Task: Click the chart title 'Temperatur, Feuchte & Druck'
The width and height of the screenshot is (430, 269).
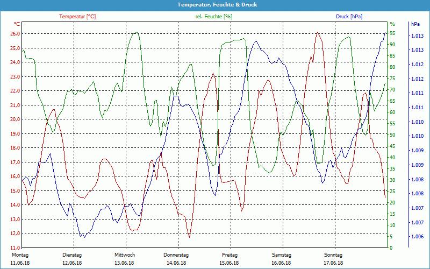Action: [x=217, y=5]
